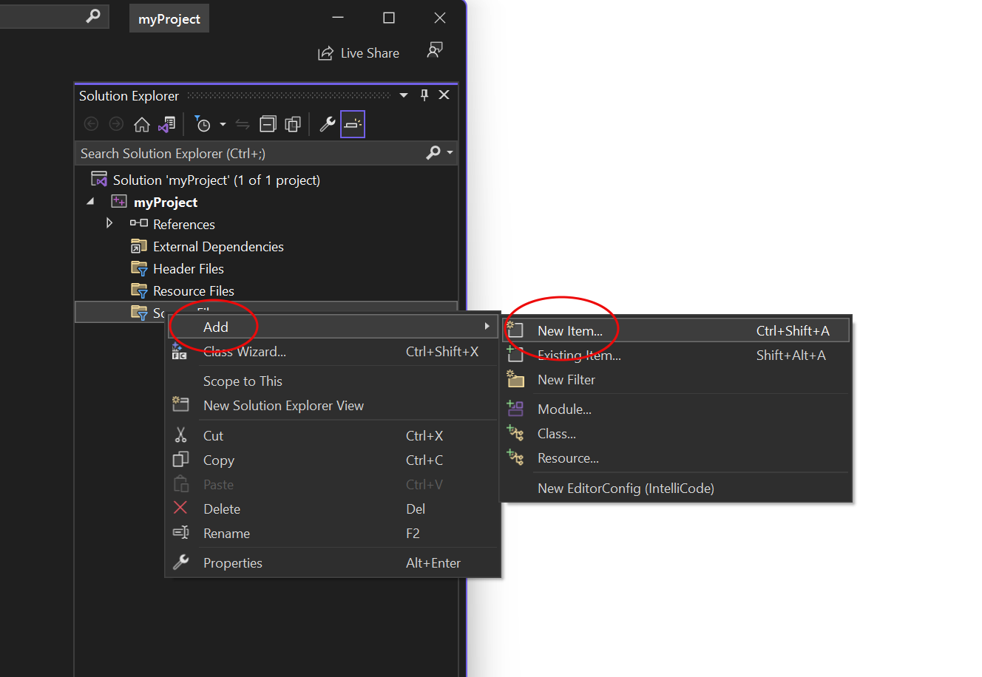Click the Live Share button
Image resolution: width=982 pixels, height=677 pixels.
(359, 53)
